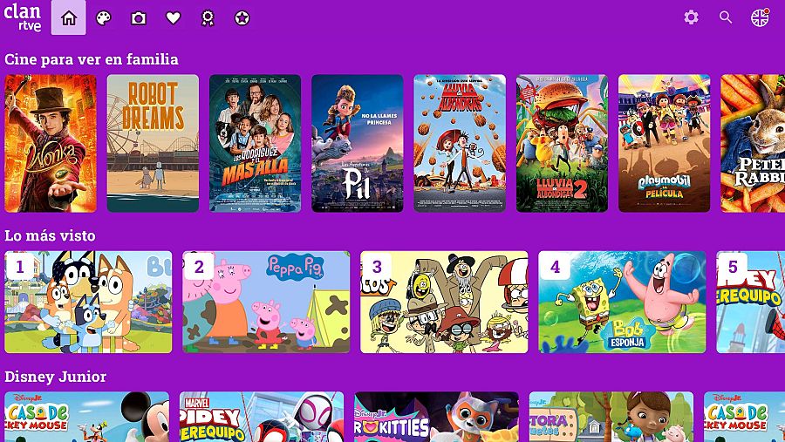Open Playmobil La Película poster
The image size is (785, 442).
665,143
